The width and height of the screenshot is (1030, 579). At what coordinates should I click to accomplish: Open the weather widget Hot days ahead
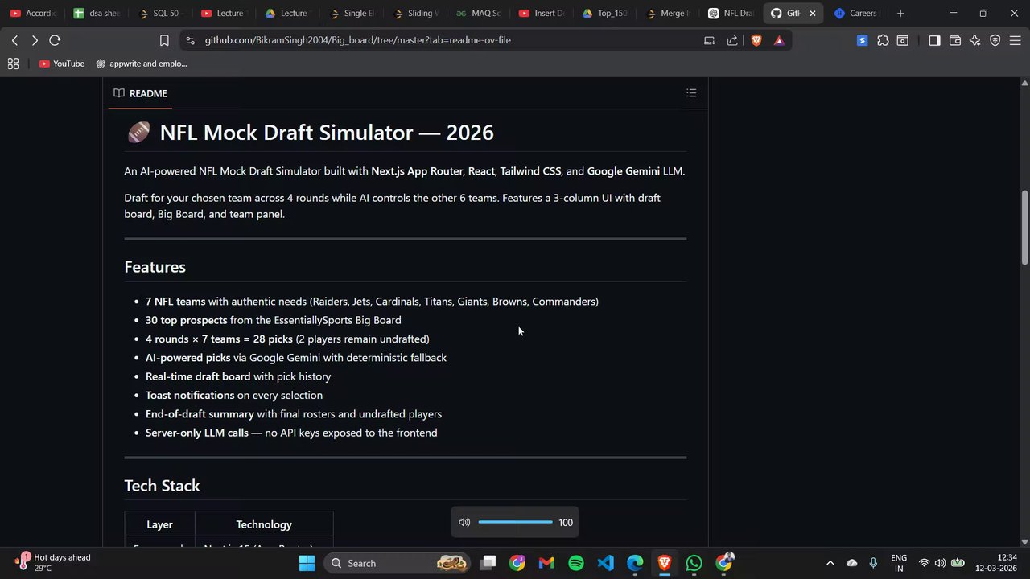(53, 563)
